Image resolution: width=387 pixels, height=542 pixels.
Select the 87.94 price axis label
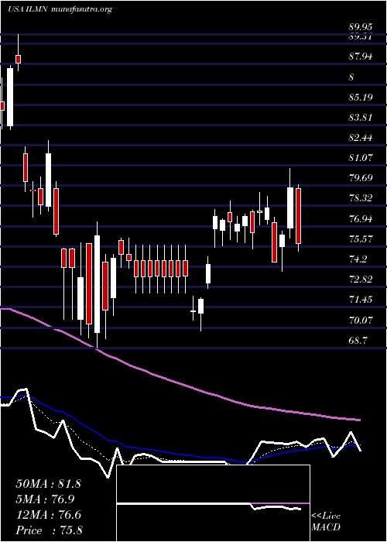pos(361,56)
